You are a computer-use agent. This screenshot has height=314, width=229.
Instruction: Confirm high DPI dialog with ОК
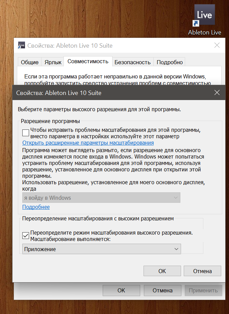(162, 271)
